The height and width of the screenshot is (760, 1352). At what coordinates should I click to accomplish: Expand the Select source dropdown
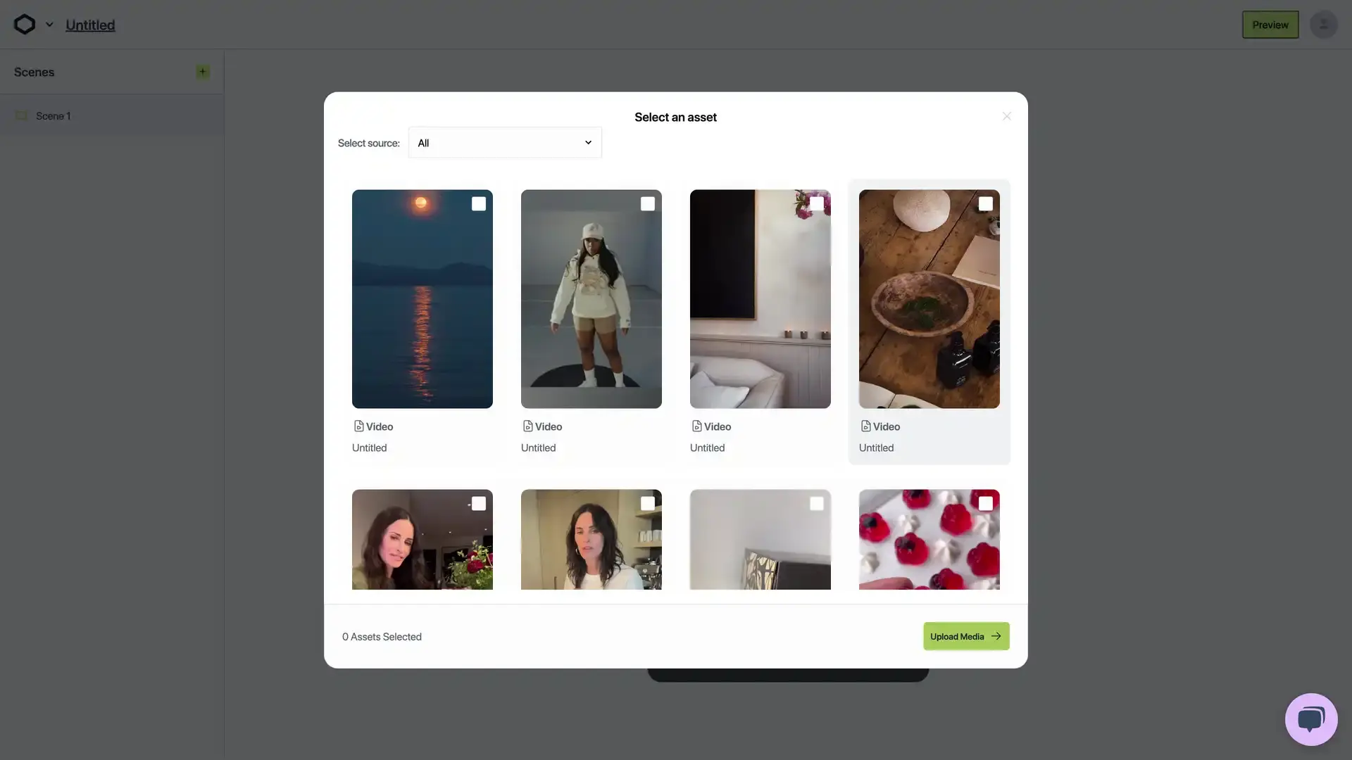pos(504,142)
